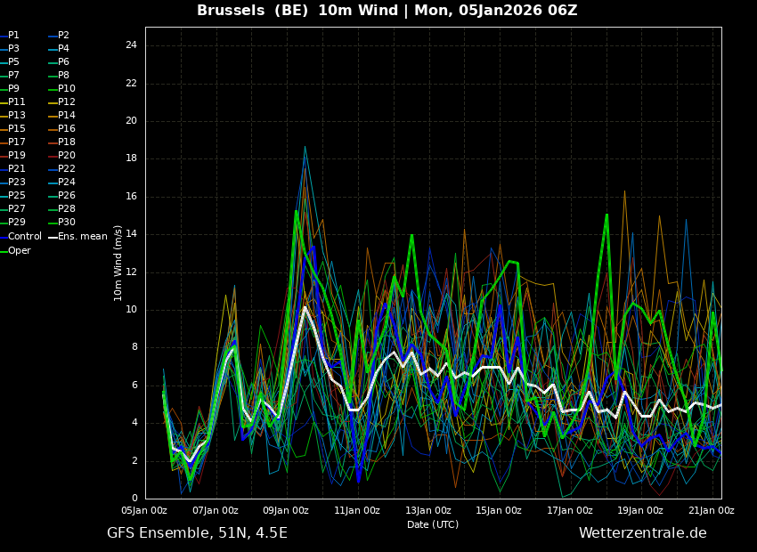Click the 10m Wind (m/s) axis label

pos(118,263)
